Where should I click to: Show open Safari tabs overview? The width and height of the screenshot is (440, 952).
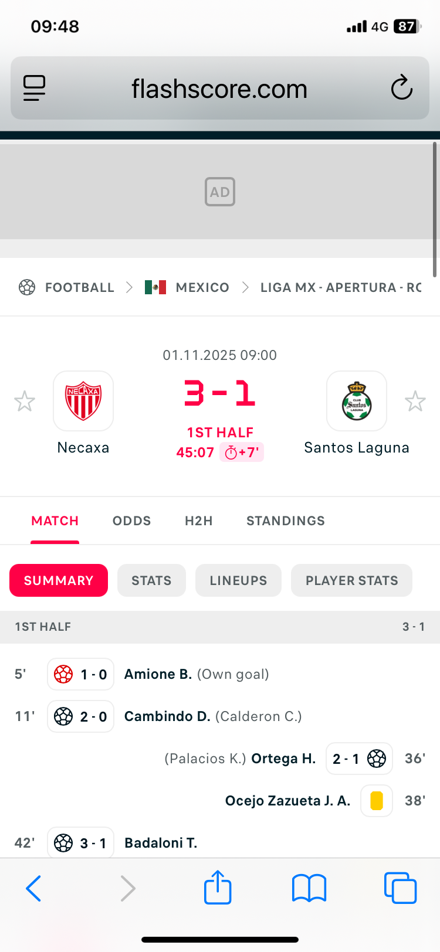coord(400,888)
